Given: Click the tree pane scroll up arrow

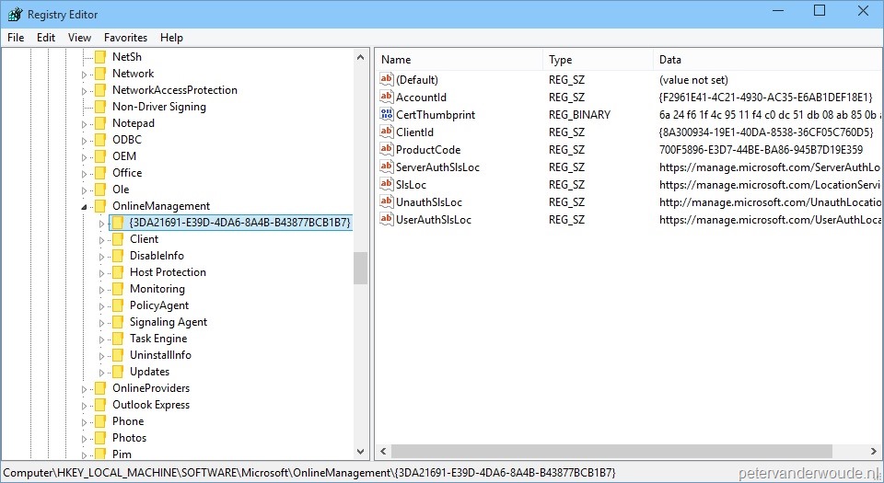Looking at the screenshot, I should [x=361, y=57].
